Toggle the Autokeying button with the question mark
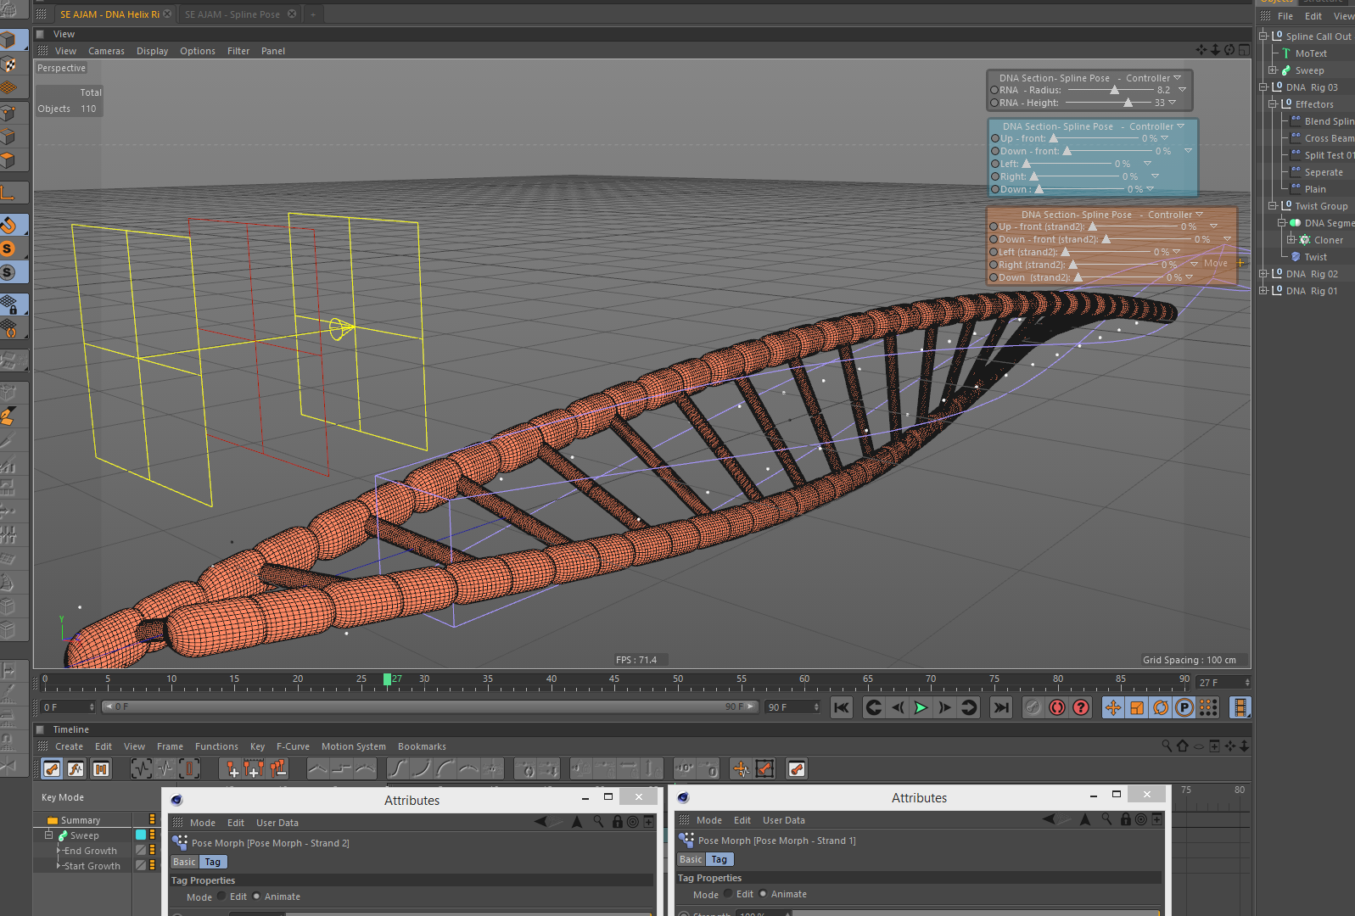1355x916 pixels. (1081, 707)
